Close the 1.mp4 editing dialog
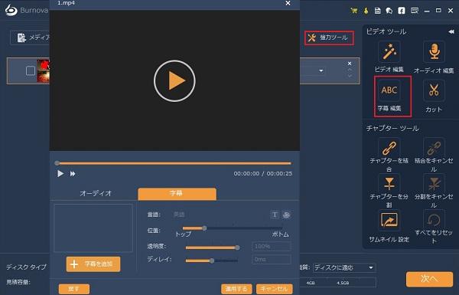 (x=288, y=3)
